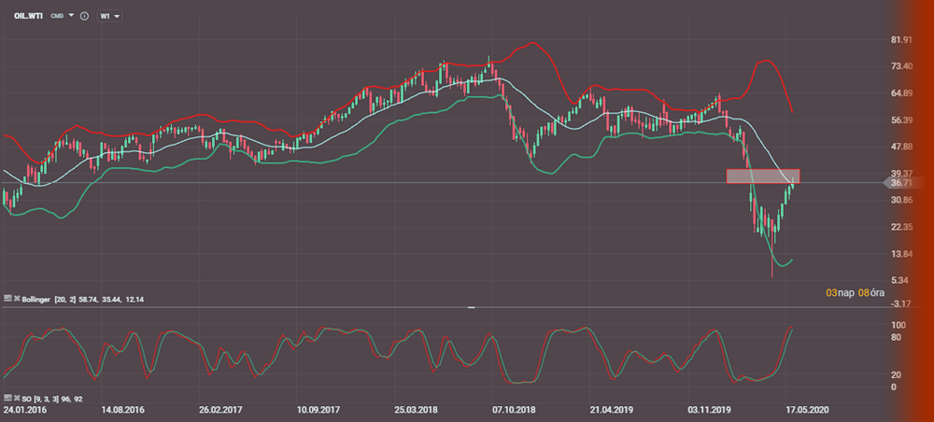Image resolution: width=934 pixels, height=422 pixels.
Task: Open Bollinger indicator settings icon
Action: click(7, 296)
